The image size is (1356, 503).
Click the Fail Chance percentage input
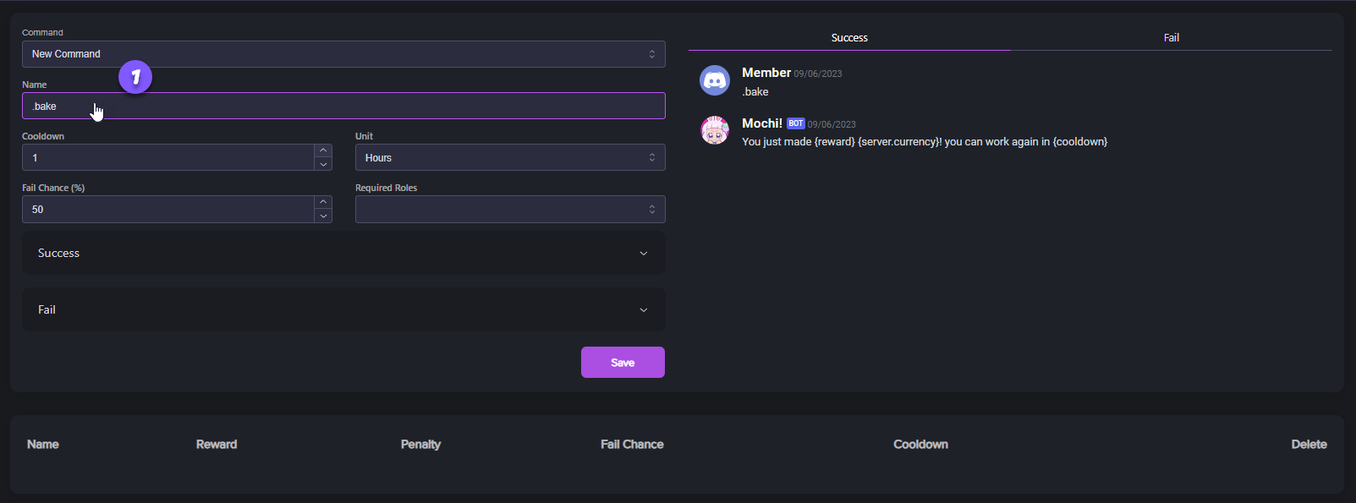click(167, 210)
